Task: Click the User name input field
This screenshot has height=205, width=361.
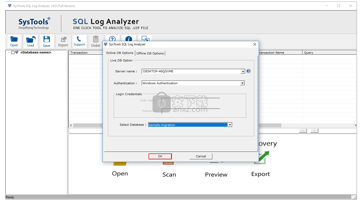Action: tap(191, 101)
